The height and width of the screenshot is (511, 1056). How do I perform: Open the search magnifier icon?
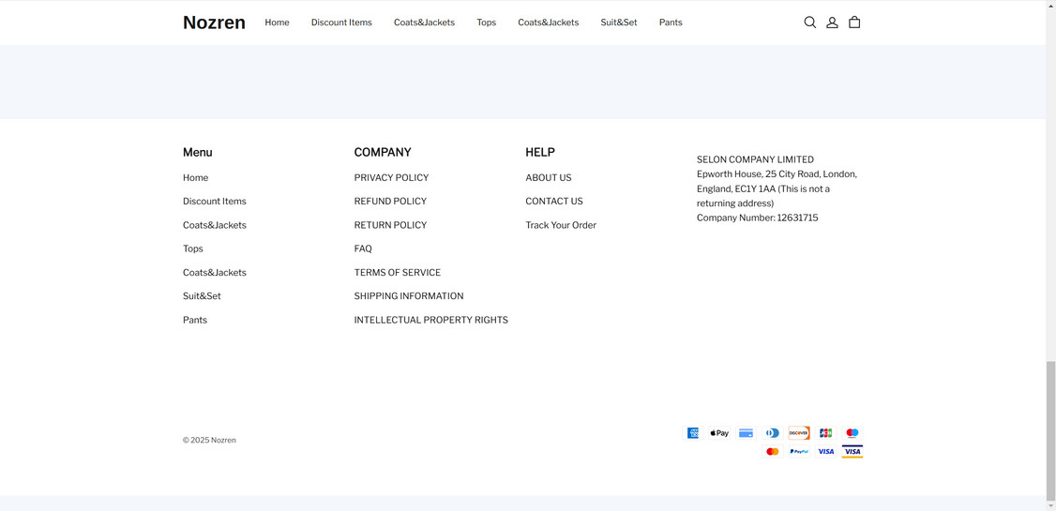click(810, 23)
